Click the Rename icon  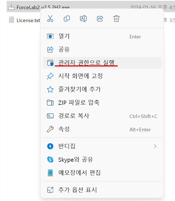[83, 19]
